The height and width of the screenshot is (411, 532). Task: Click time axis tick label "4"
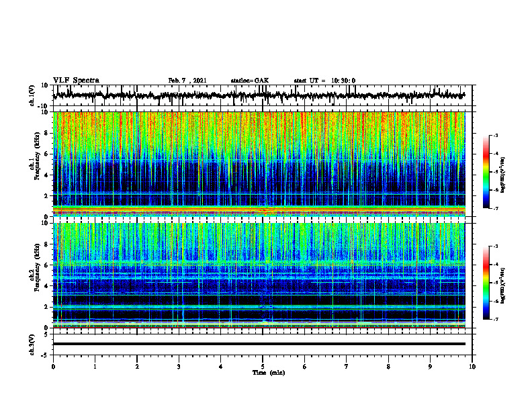[221, 367]
